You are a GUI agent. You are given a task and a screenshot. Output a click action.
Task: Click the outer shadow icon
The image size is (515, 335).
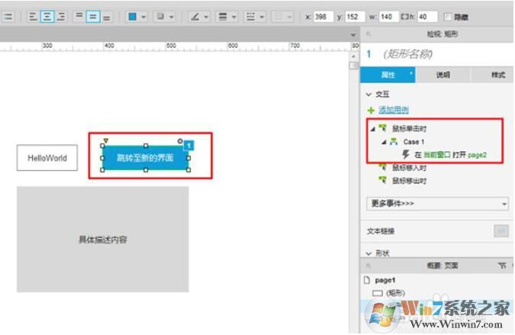pos(160,17)
